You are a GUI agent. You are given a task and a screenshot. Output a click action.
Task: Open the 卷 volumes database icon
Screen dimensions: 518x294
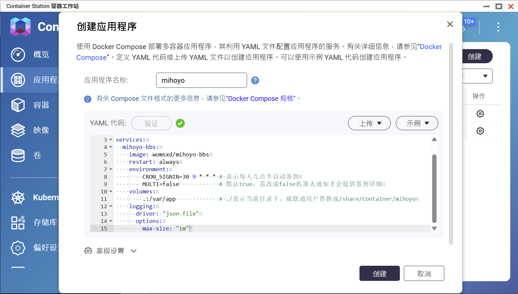click(18, 155)
